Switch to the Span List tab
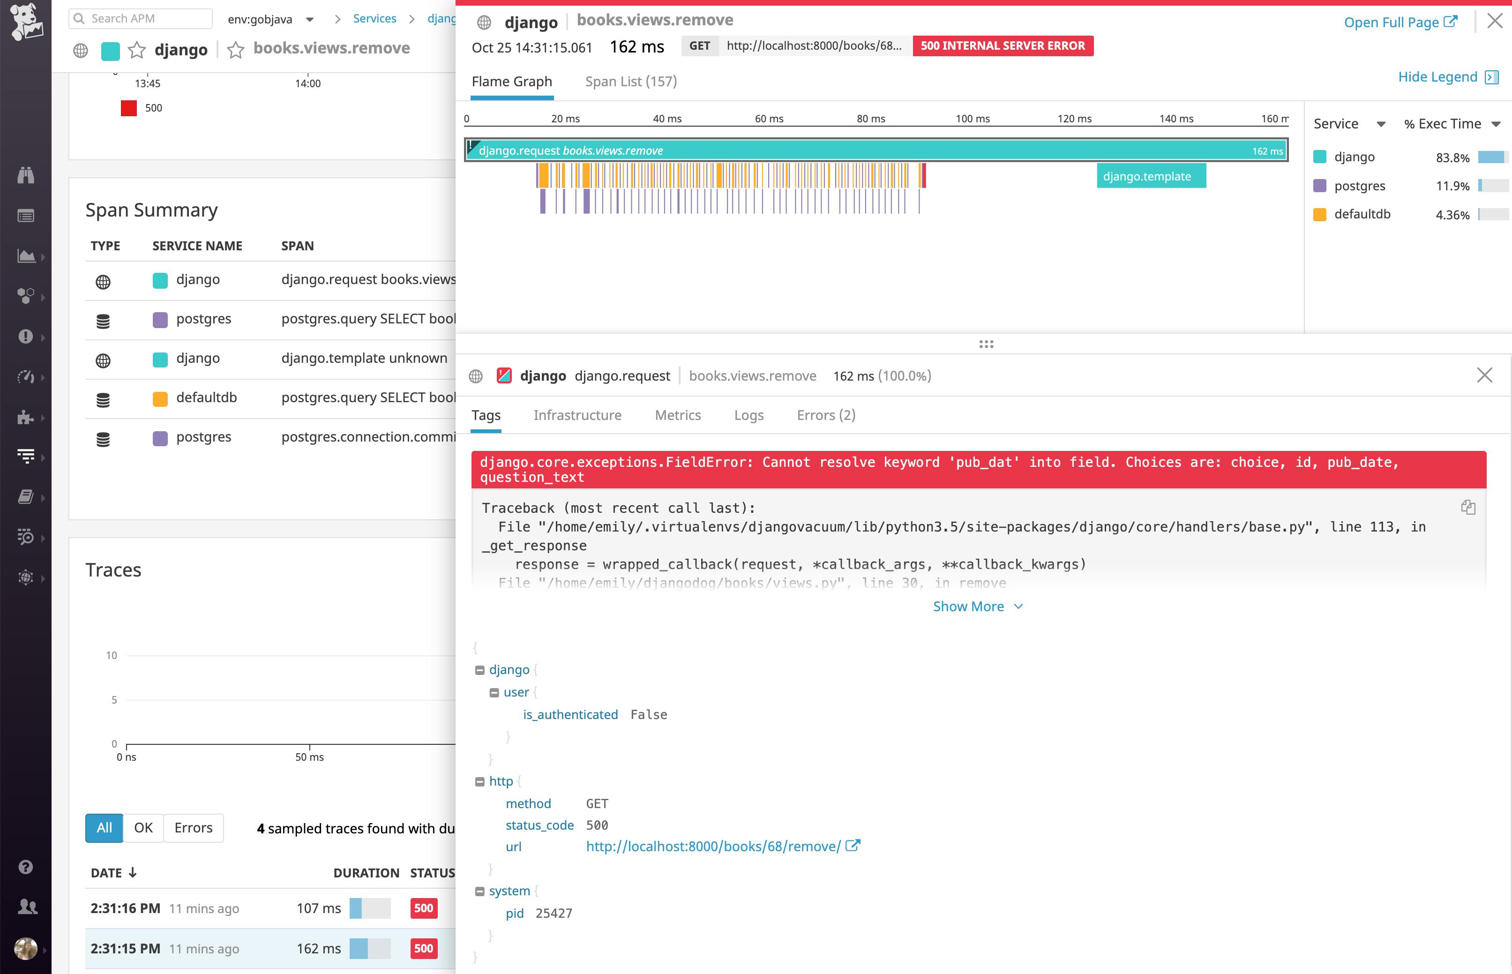The image size is (1512, 974). (630, 82)
